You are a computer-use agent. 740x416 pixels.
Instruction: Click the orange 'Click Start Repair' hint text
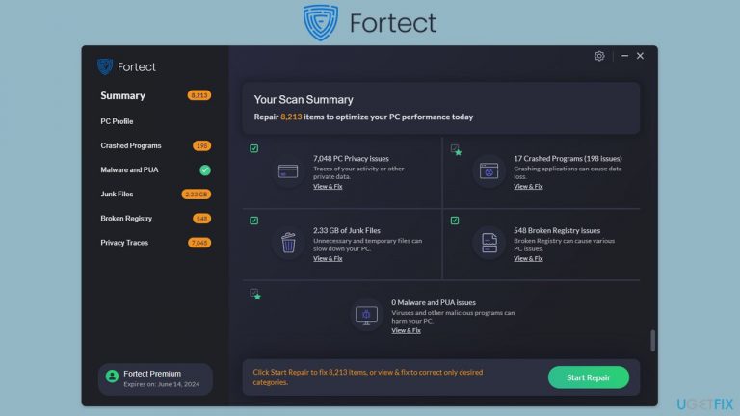(x=368, y=377)
